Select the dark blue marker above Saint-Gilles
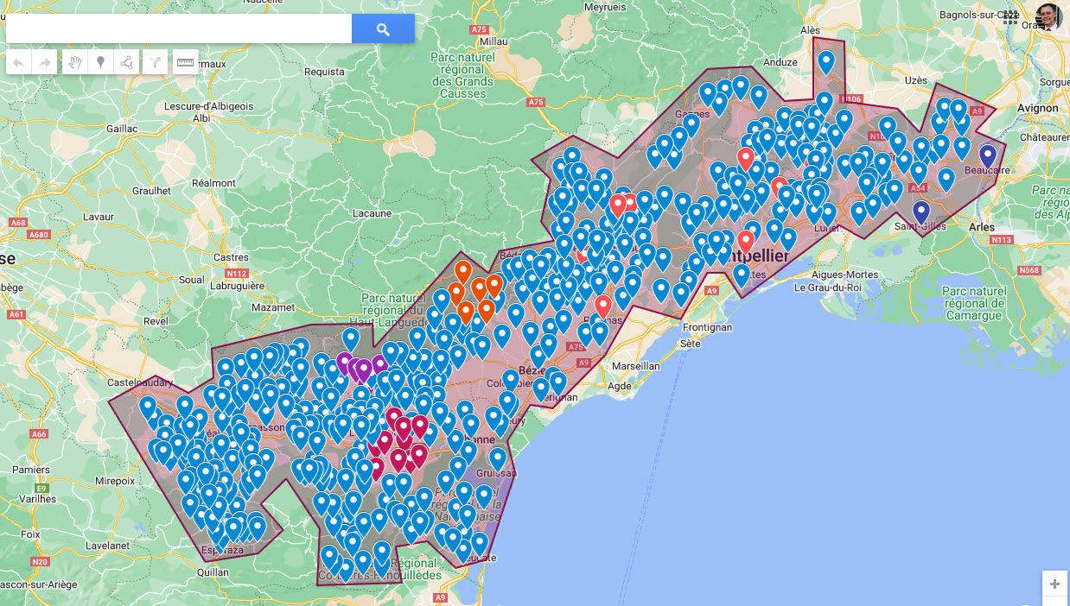The image size is (1070, 606). tap(921, 211)
